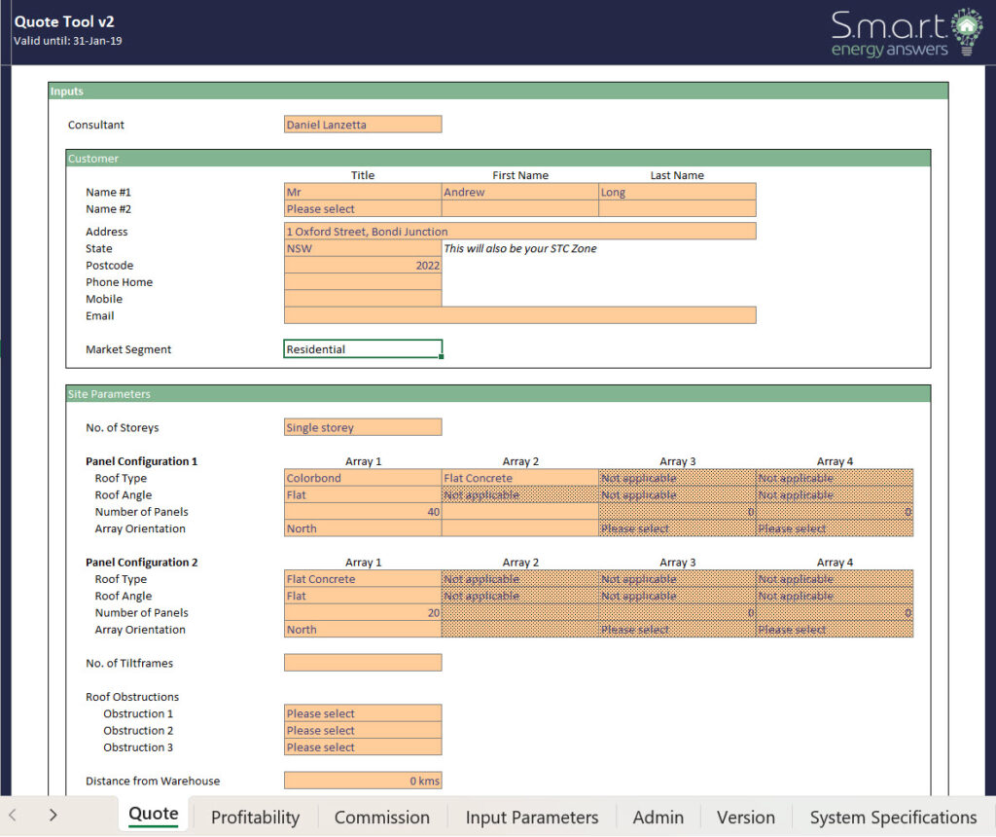996x837 pixels.
Task: Click Configuration 1 Array 2 Number of Panels cell
Action: pos(520,512)
